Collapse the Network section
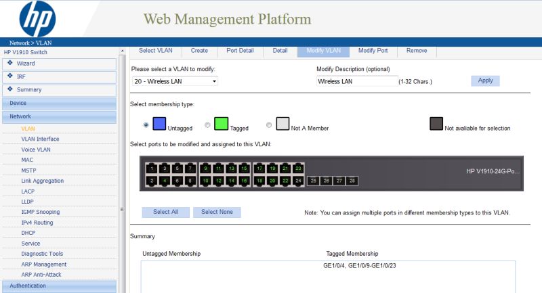Image resolution: width=542 pixels, height=293 pixels. [x=59, y=116]
